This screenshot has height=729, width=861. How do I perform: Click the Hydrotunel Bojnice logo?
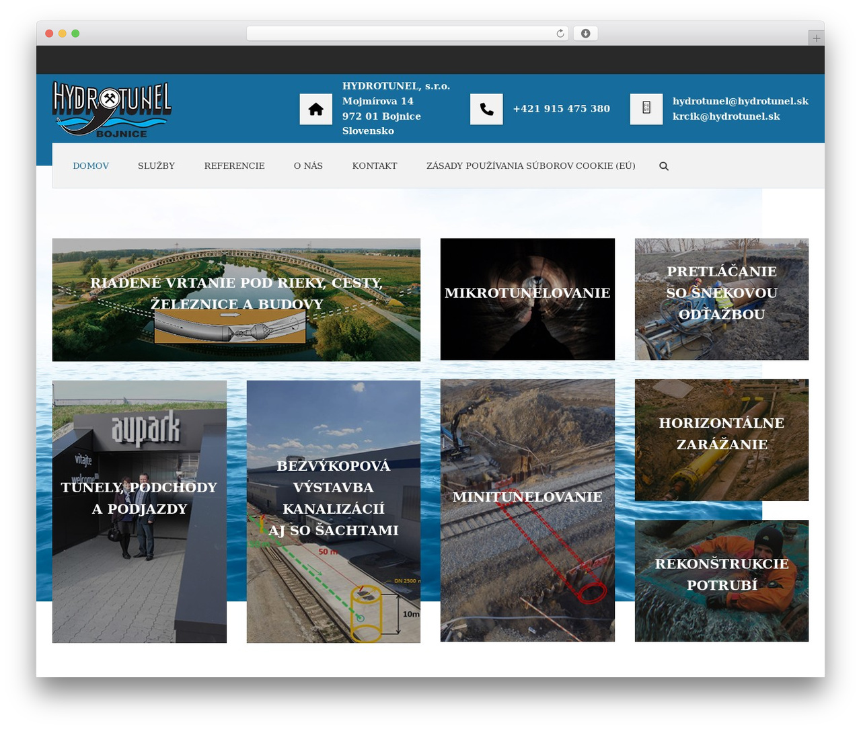[112, 110]
